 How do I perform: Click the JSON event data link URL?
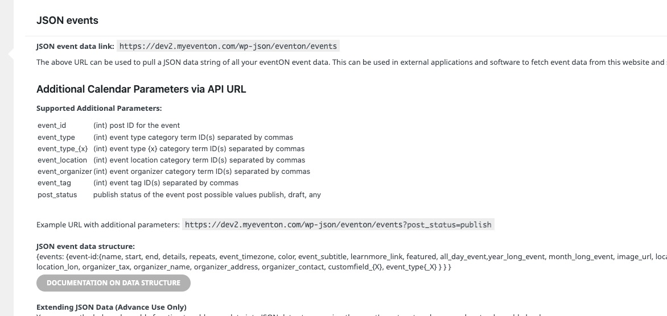click(x=228, y=46)
